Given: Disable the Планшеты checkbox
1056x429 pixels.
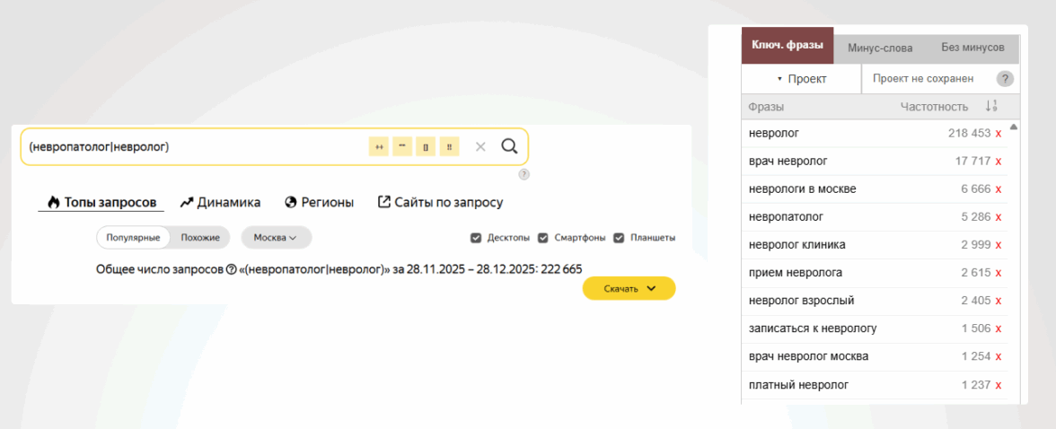Looking at the screenshot, I should point(618,238).
